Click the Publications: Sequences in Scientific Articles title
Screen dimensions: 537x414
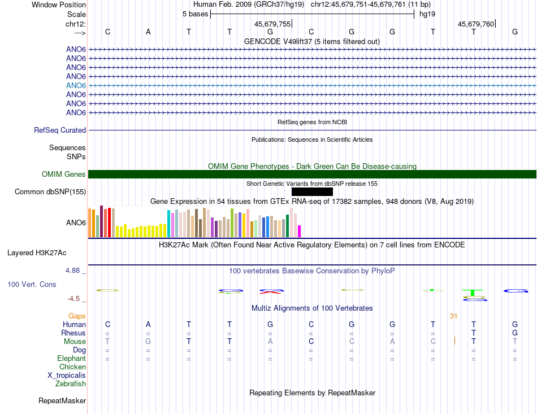(x=312, y=140)
